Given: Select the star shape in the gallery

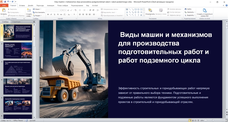Looking at the screenshot, I should tap(141, 15).
